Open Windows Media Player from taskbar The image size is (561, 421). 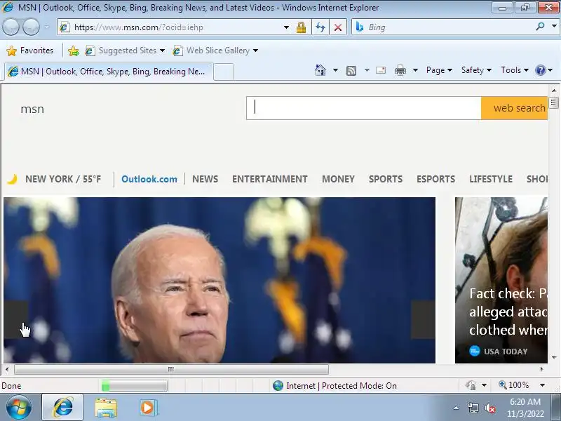point(147,408)
